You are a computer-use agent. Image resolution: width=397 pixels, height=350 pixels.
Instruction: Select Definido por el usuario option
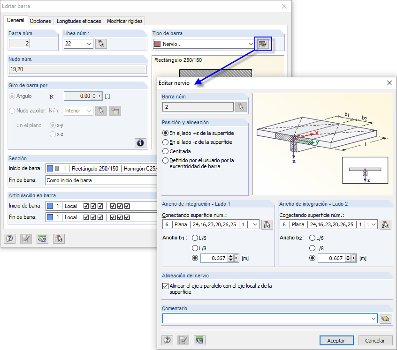[x=165, y=160]
